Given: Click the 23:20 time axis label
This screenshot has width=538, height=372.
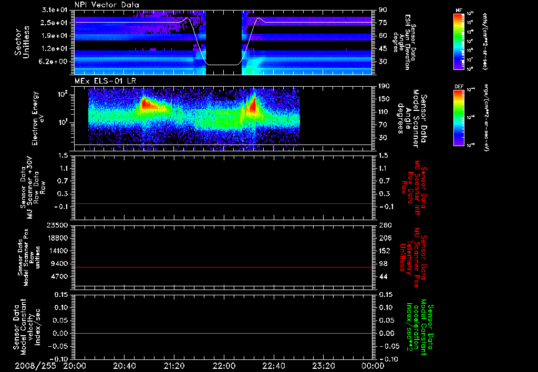Looking at the screenshot, I should [x=323, y=366].
